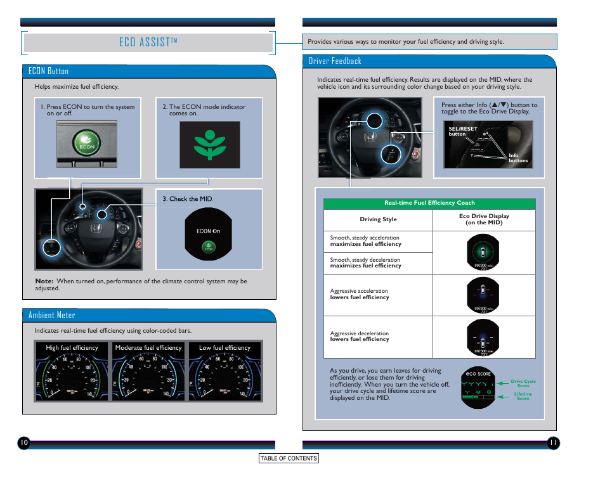This screenshot has width=605, height=495.
Task: Click the 'As you drive, you earn leaves' paragraph
Action: (389, 384)
